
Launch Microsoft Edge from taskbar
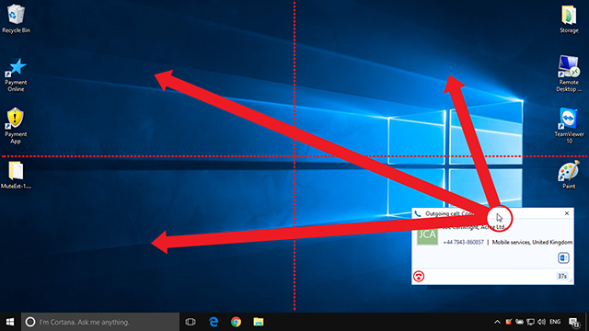(214, 322)
